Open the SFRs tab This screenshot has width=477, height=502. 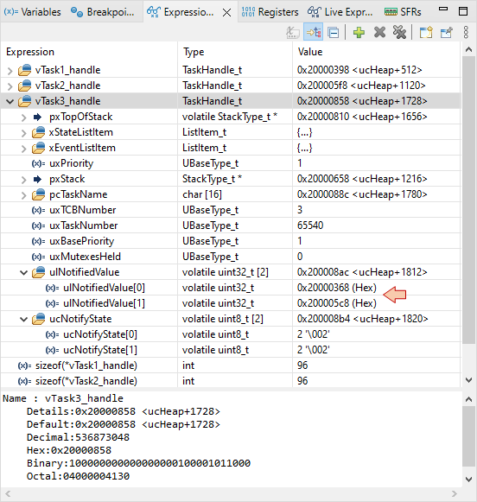coord(403,12)
